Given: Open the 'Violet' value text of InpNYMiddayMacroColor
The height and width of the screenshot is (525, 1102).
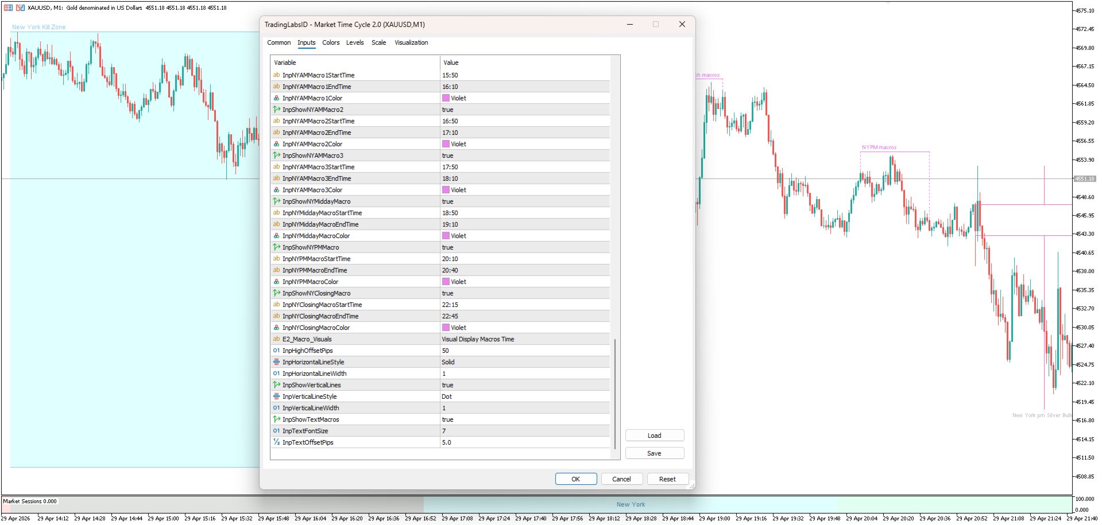Looking at the screenshot, I should point(458,236).
